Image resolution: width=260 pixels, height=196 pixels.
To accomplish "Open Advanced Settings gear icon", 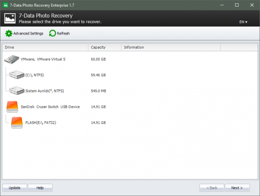I will [x=9, y=34].
